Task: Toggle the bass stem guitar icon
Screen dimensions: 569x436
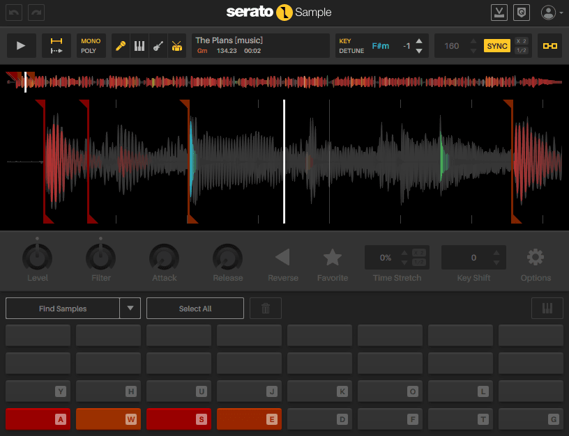Action: pyautogui.click(x=158, y=46)
